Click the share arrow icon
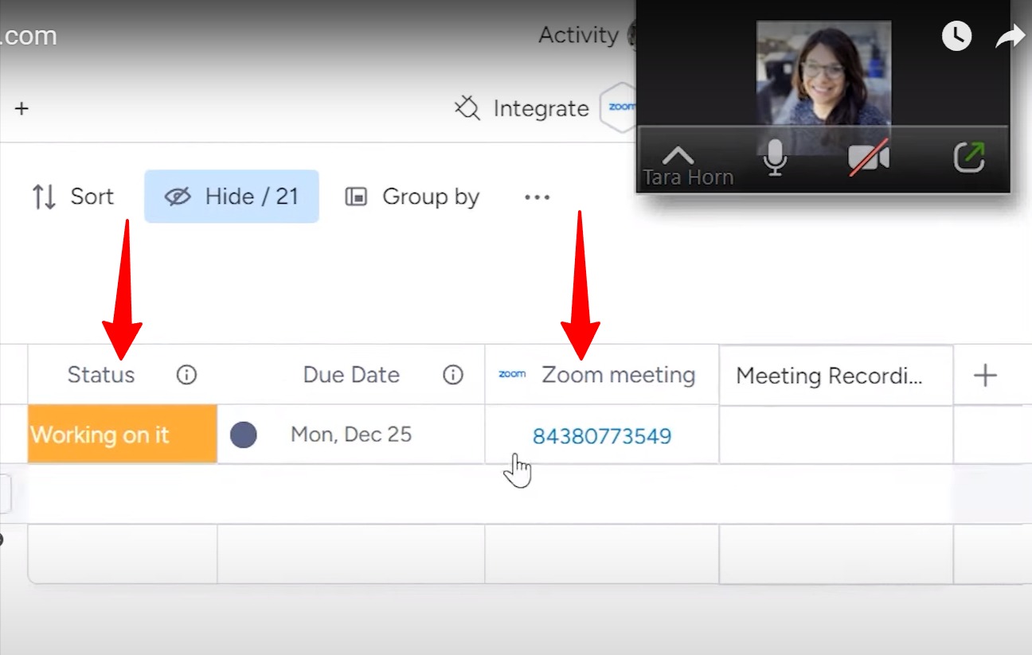Screen dimensions: 1032x655 [x=1010, y=35]
